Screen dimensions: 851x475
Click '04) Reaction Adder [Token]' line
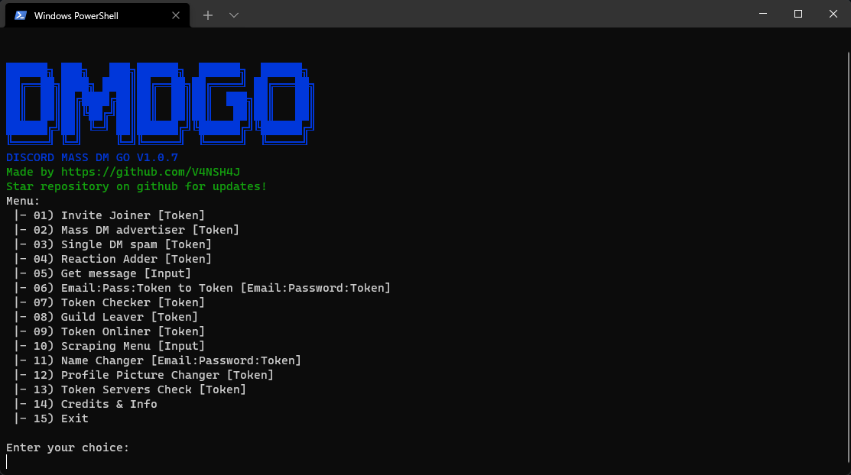click(113, 259)
